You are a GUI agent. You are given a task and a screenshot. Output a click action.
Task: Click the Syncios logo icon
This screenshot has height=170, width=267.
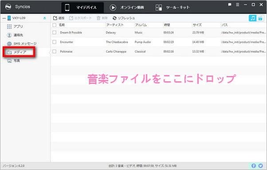8,7
